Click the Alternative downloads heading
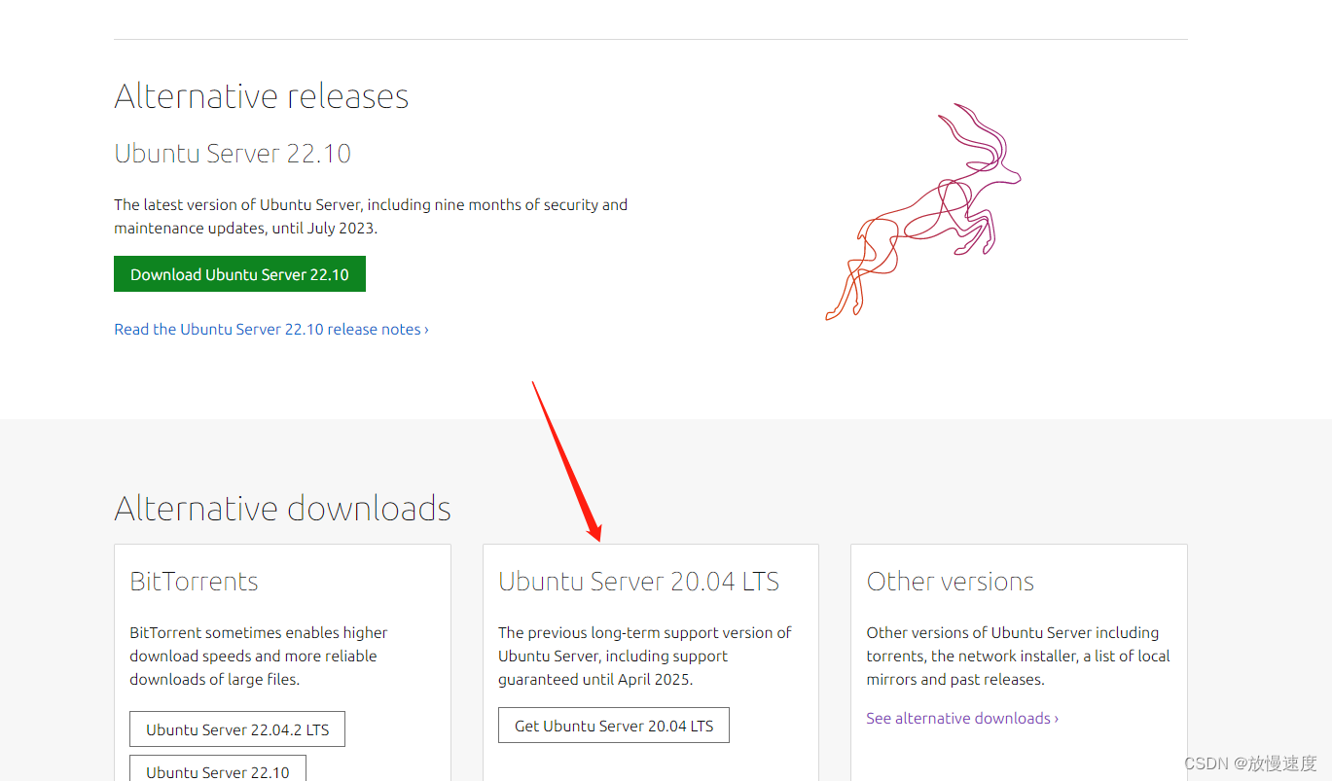1332x781 pixels. click(x=283, y=509)
